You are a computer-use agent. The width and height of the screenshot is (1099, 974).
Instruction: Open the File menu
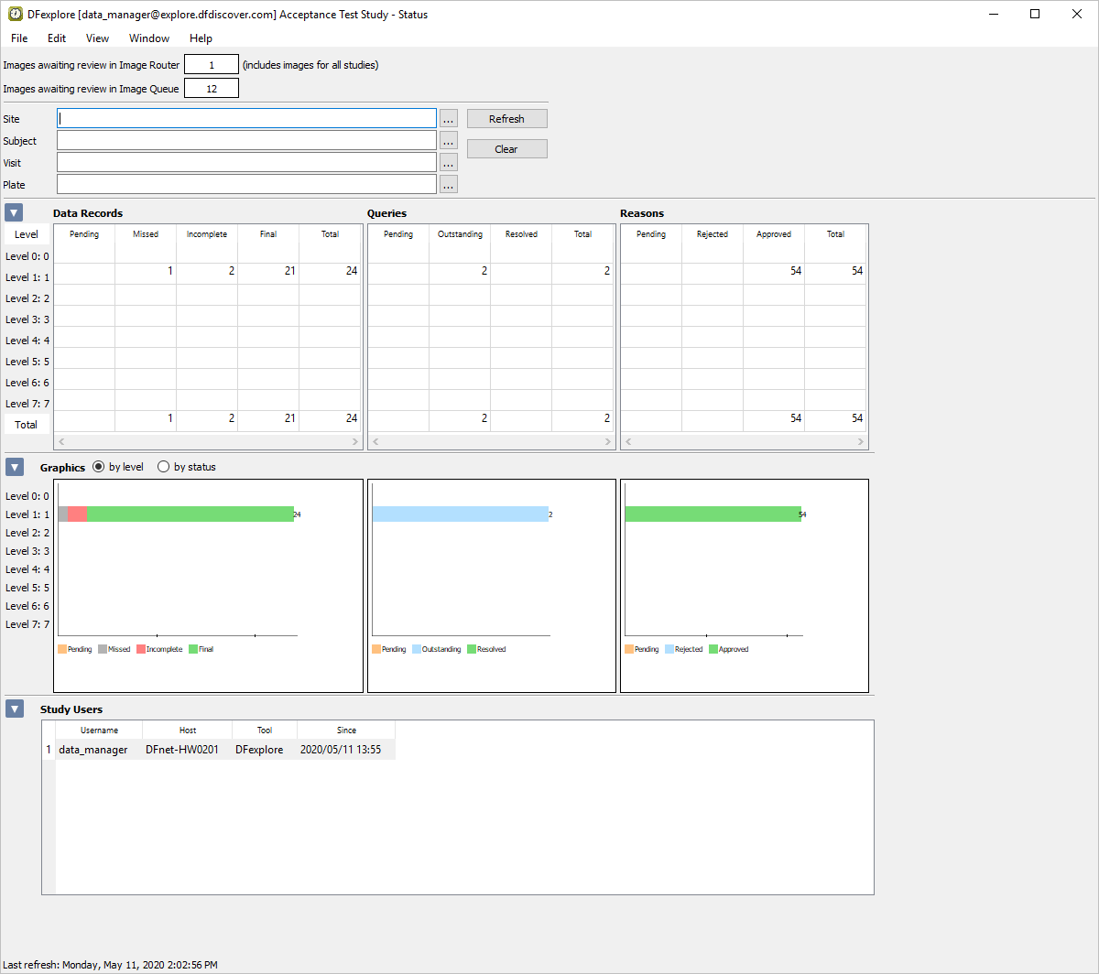(19, 38)
